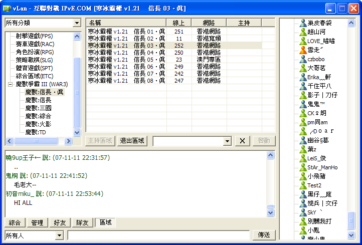The height and width of the screenshot is (245, 362).
Task: Click the category tree vertical scrollbar thumb
Action: [77, 93]
